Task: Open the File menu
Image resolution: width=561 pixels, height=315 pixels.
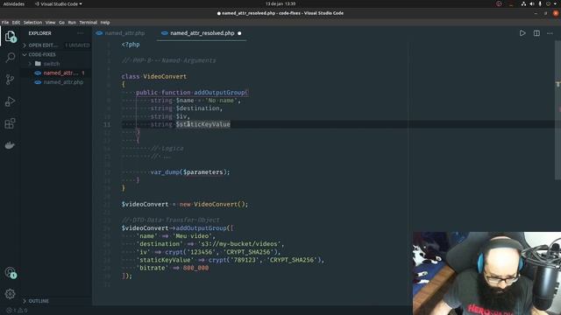Action: (x=5, y=23)
